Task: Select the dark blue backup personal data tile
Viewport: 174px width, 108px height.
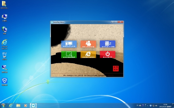Action: click(x=108, y=44)
